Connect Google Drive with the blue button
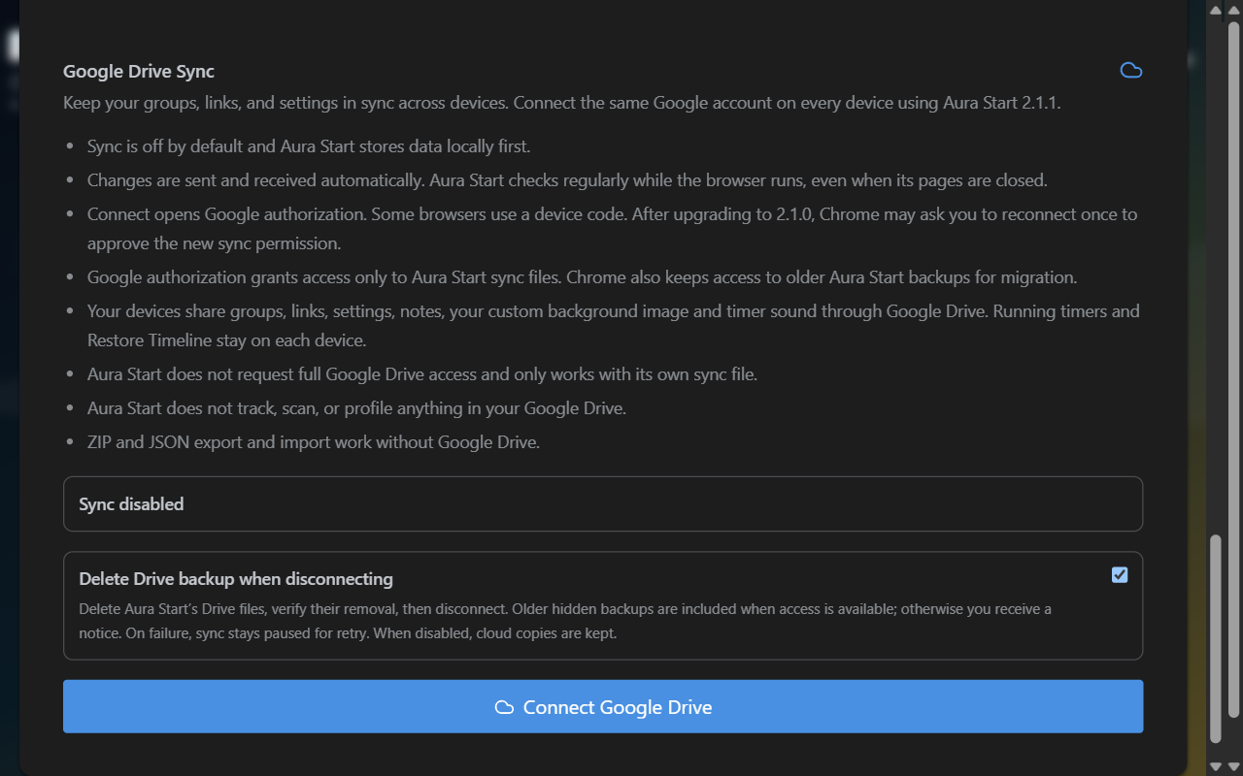Viewport: 1243px width, 776px height. 603,707
